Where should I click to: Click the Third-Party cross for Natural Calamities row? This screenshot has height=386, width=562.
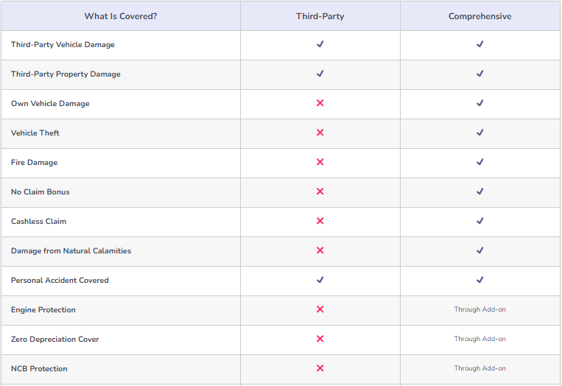(320, 250)
